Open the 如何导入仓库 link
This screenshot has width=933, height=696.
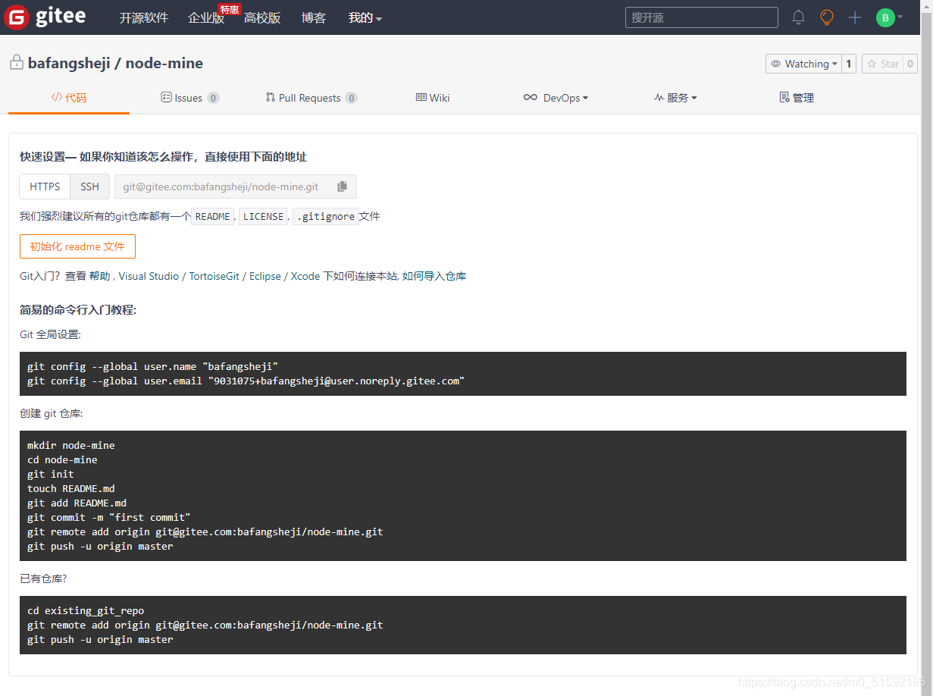pos(434,276)
